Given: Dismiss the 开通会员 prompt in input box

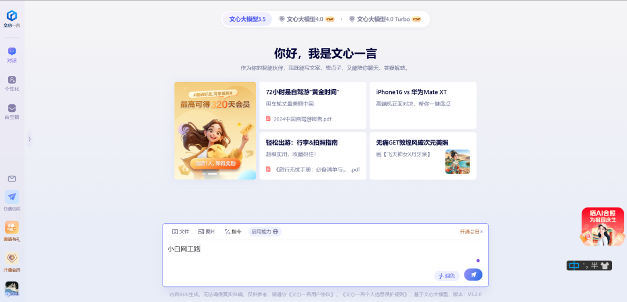Looking at the screenshot, I should (x=481, y=231).
